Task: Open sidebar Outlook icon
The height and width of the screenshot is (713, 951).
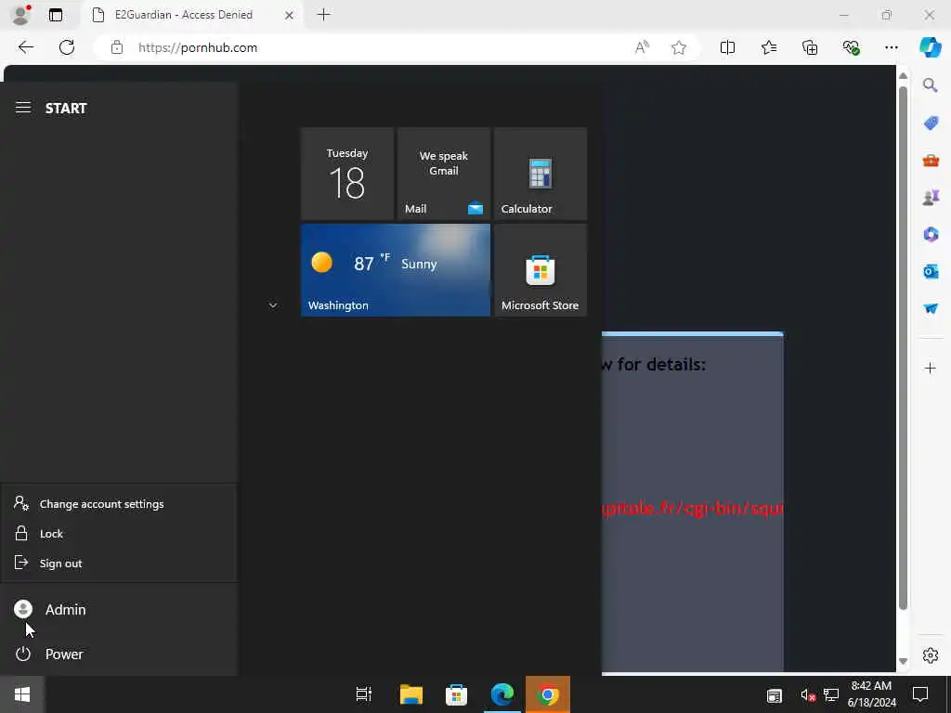Action: (x=931, y=271)
